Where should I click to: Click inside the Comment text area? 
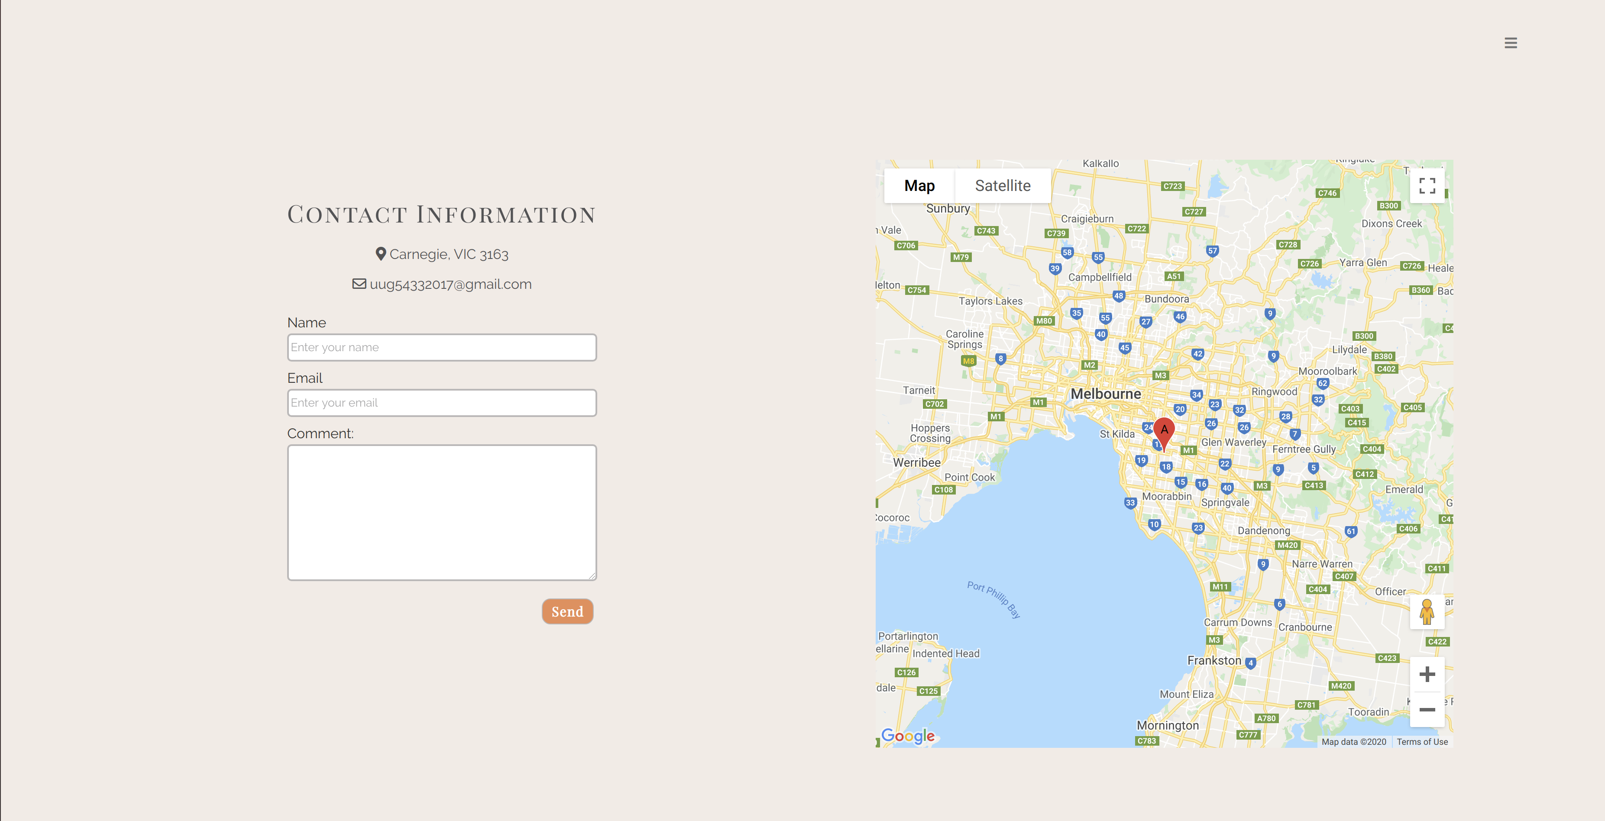click(x=442, y=512)
